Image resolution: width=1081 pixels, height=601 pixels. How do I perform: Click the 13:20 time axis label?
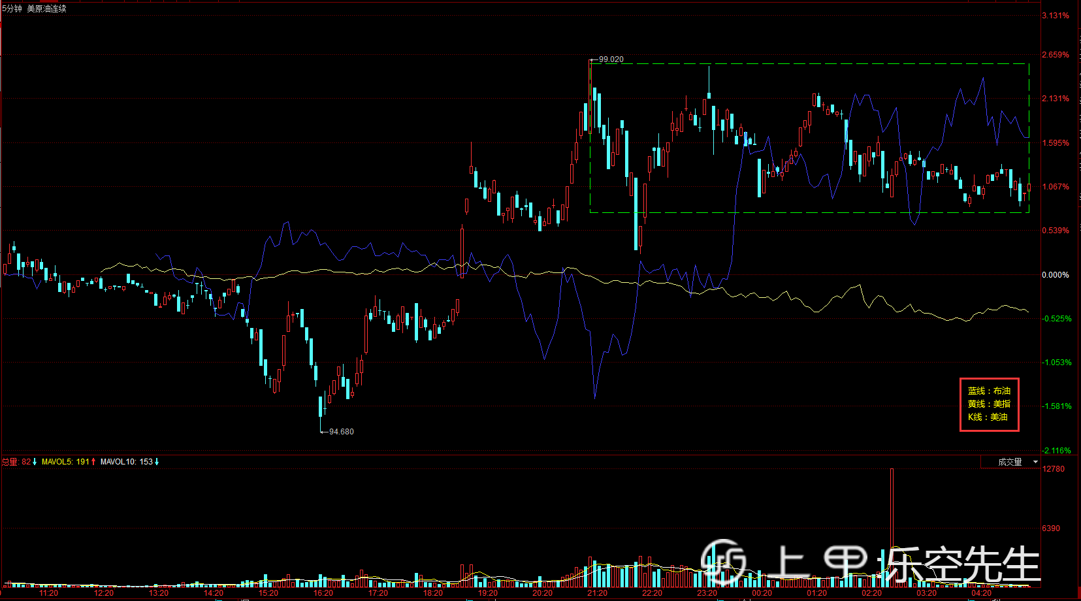tap(158, 593)
